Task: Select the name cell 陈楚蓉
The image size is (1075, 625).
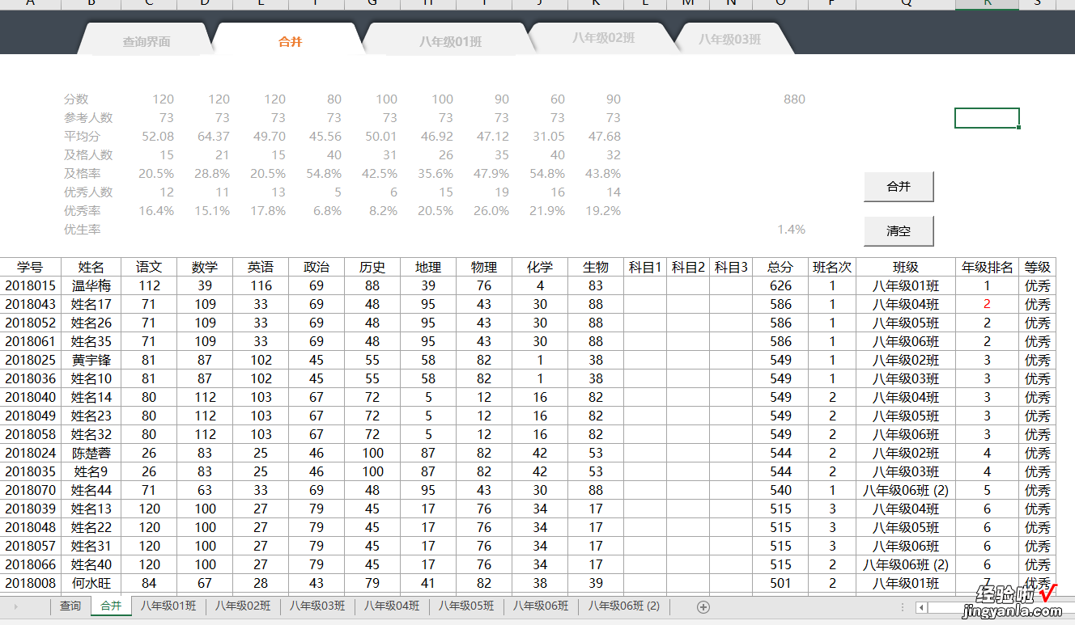Action: pos(91,453)
